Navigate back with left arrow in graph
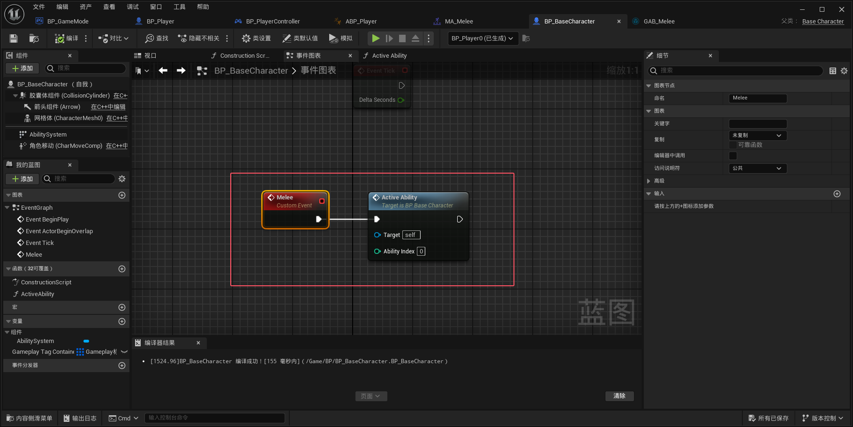 pyautogui.click(x=163, y=70)
